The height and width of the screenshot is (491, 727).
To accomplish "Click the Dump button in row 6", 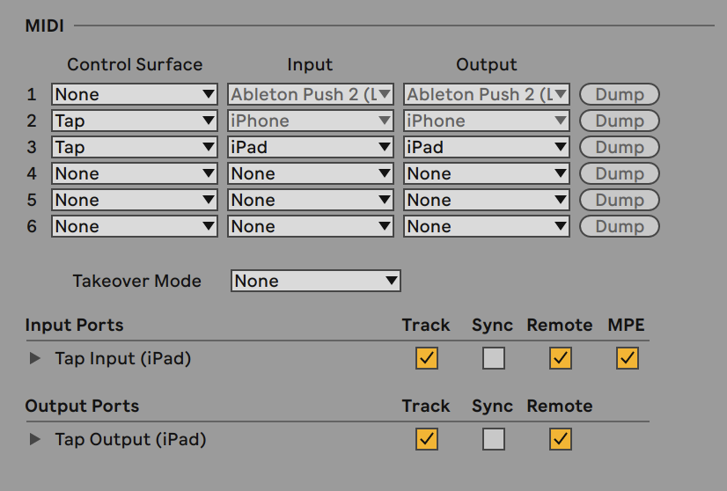I will pyautogui.click(x=620, y=227).
